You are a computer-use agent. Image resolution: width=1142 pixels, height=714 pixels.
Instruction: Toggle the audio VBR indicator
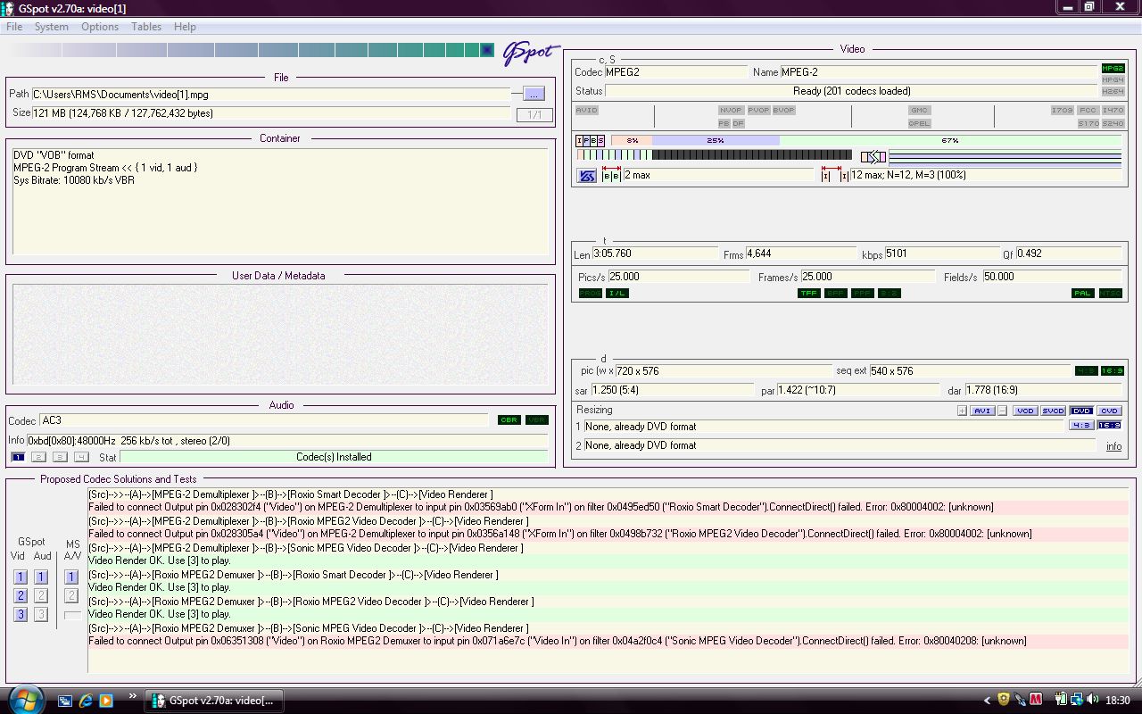point(536,419)
